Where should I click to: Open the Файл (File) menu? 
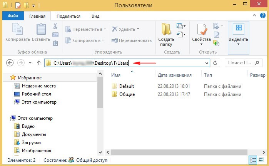(x=13, y=16)
